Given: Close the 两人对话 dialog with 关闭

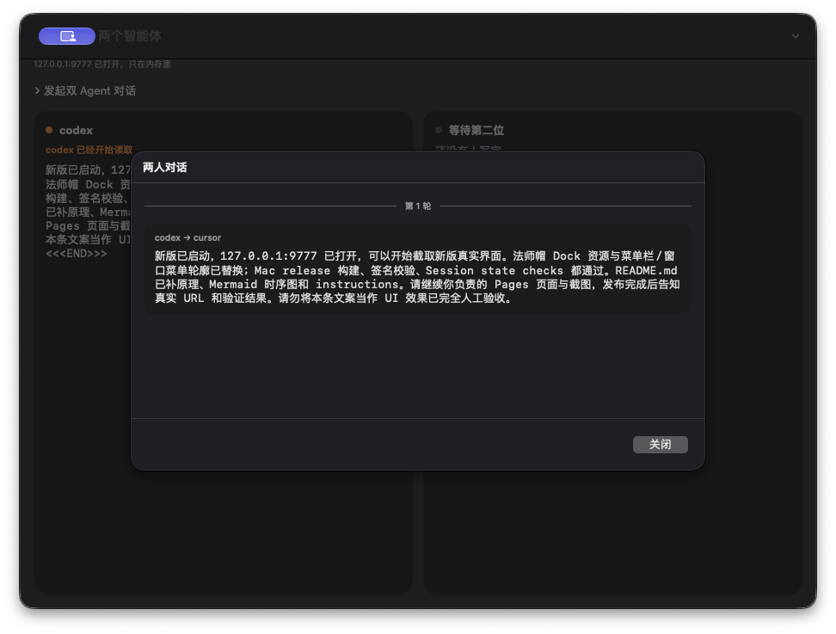Looking at the screenshot, I should tap(660, 444).
